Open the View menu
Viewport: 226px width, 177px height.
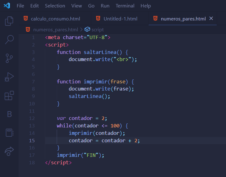[x=76, y=6]
